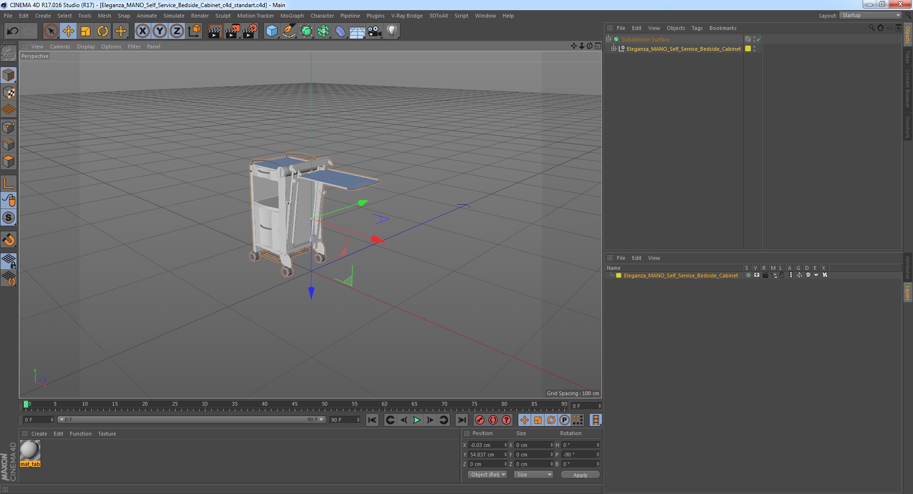913x494 pixels.
Task: Go to end of animation
Action: [x=461, y=420]
